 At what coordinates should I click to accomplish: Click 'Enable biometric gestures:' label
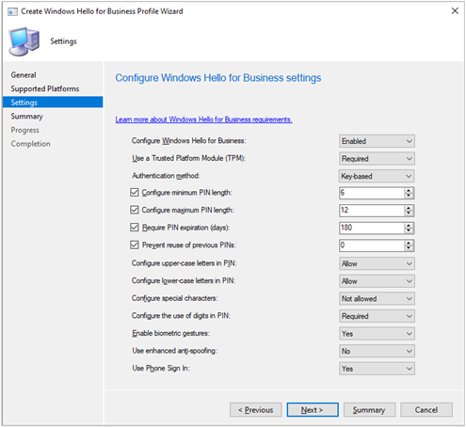[x=170, y=333]
